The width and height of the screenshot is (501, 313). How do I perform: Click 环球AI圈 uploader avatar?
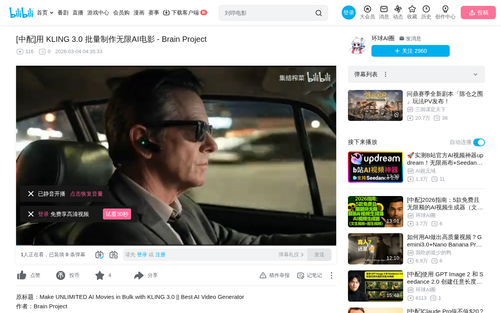tap(357, 45)
